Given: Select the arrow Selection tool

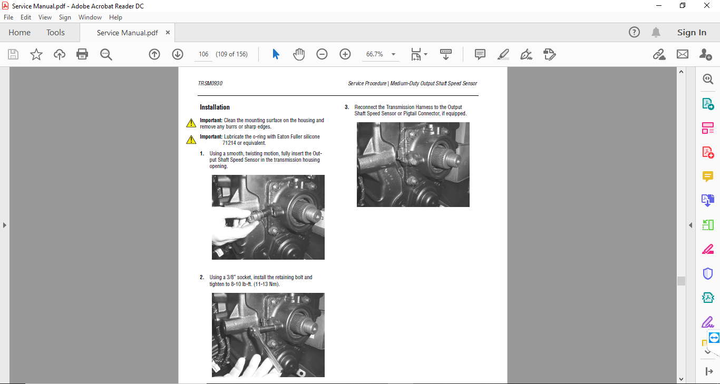Looking at the screenshot, I should click(x=276, y=54).
